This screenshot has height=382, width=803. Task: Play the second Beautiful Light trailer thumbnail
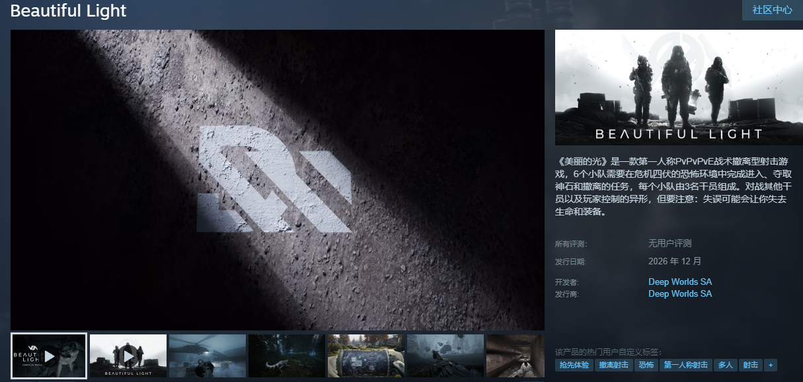(x=128, y=356)
